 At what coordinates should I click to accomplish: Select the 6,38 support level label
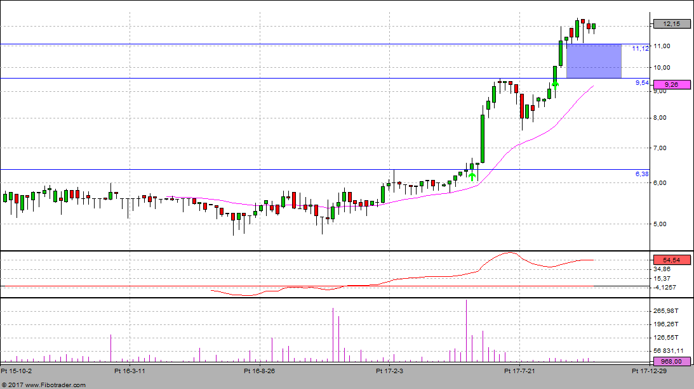[x=642, y=174]
